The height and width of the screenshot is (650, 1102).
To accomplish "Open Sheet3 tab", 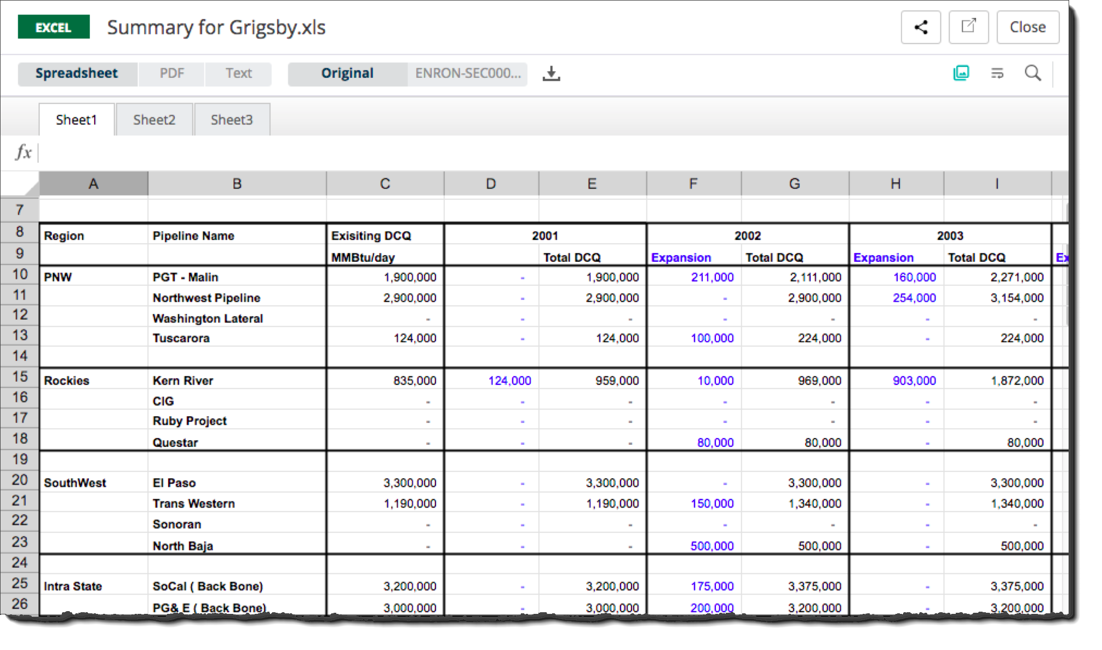I will pos(232,119).
